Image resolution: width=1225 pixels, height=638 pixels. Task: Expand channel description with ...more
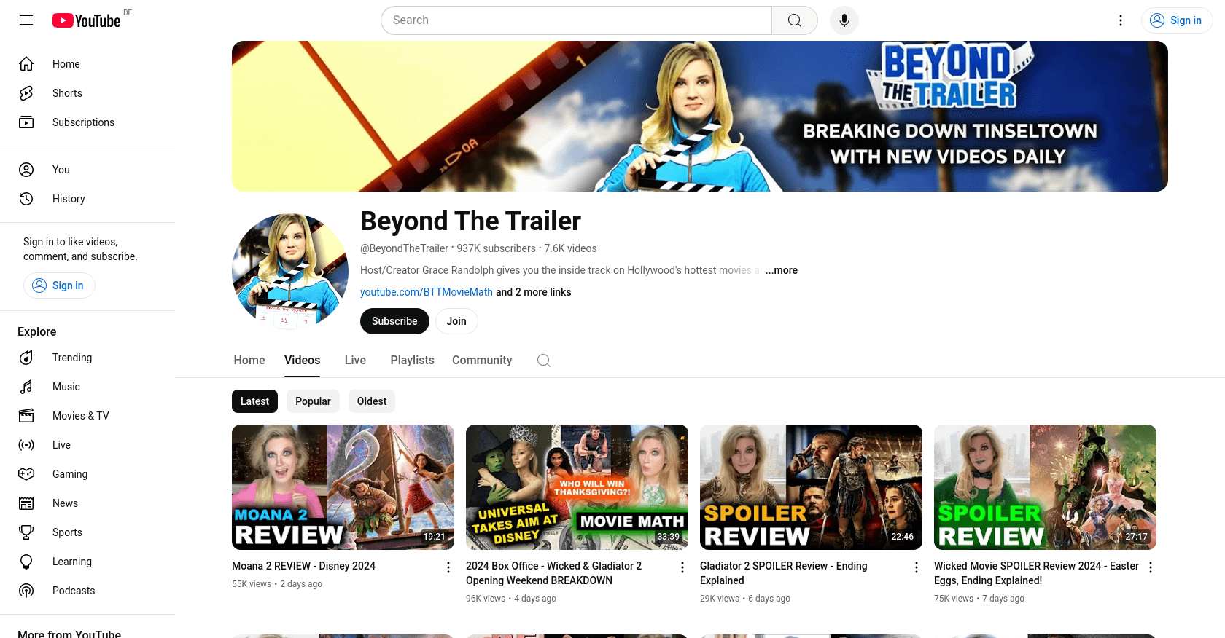pos(781,270)
